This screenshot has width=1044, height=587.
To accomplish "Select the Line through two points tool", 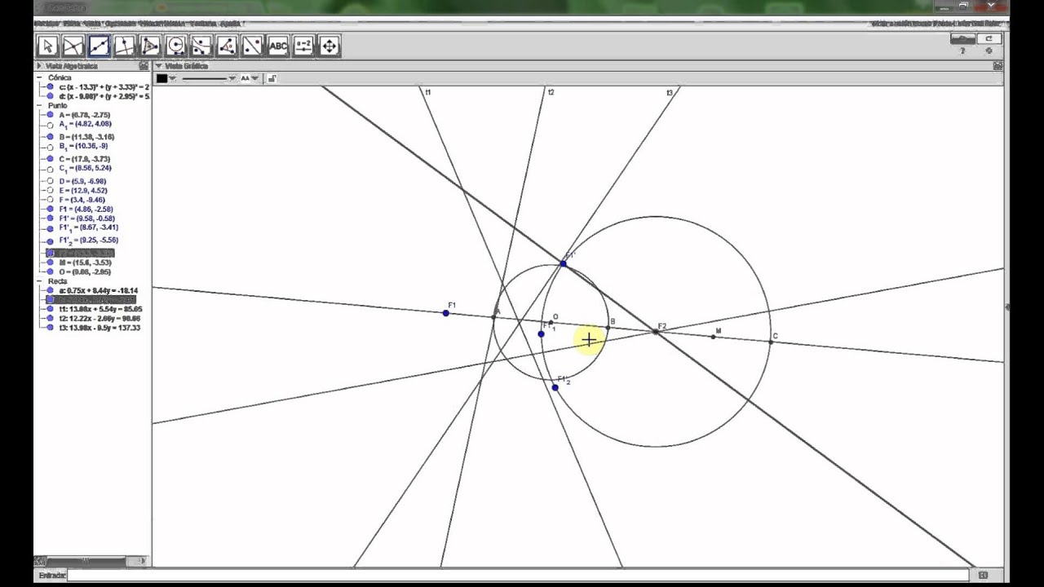I will click(99, 46).
